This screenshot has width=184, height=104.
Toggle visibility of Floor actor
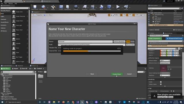pos(149,16)
